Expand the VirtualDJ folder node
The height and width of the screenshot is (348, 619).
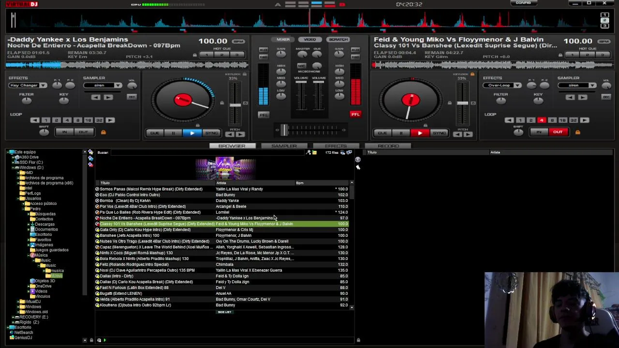[18, 302]
